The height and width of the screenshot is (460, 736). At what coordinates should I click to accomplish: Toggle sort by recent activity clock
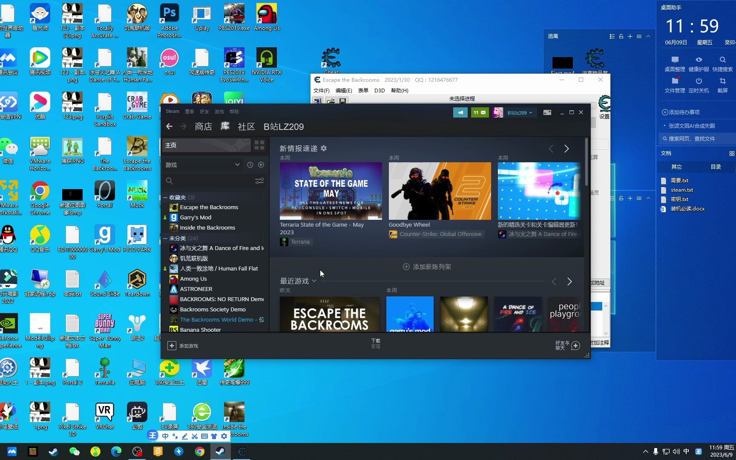coord(250,165)
